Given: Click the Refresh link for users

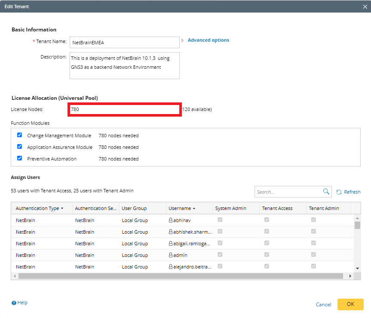Looking at the screenshot, I should [352, 192].
